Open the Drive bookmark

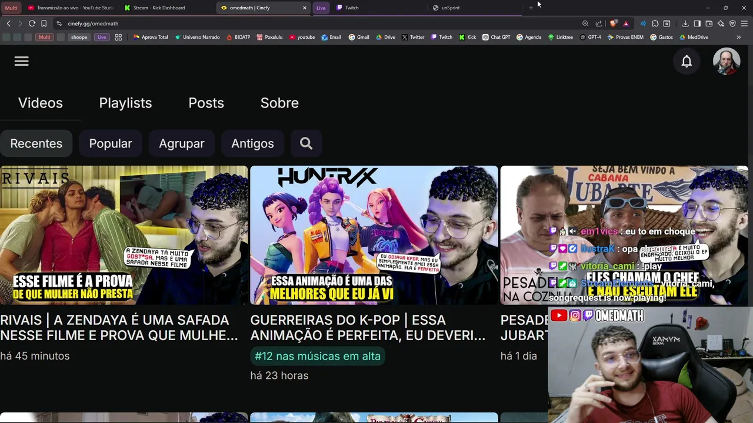385,37
